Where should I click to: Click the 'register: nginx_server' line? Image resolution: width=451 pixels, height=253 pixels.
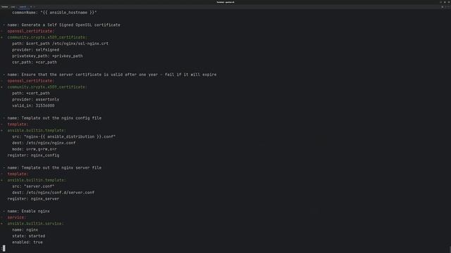click(x=33, y=199)
